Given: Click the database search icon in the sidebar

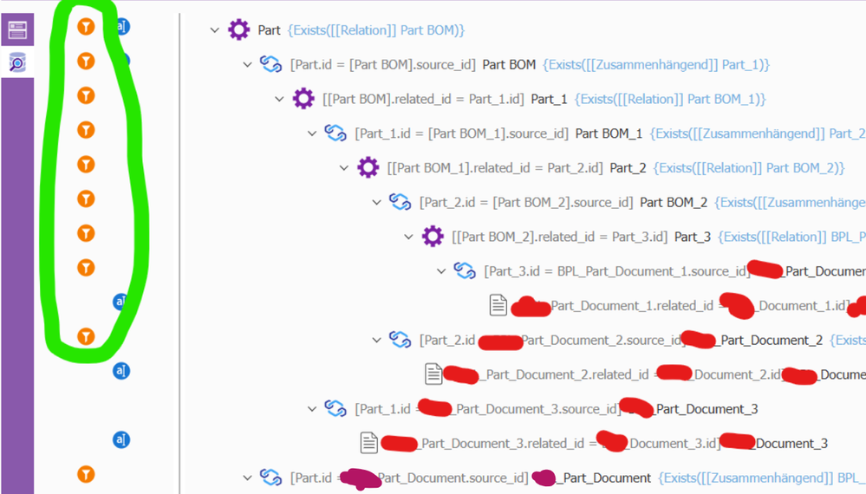Looking at the screenshot, I should [x=17, y=62].
